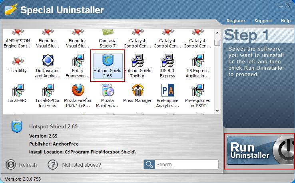Click the Refresh circular arrows icon
295x183 pixels.
[x=11, y=165]
